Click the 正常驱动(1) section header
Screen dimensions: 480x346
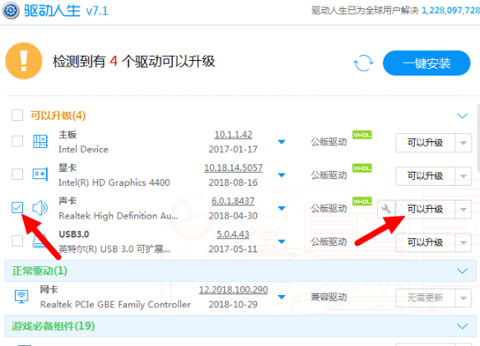(240, 271)
